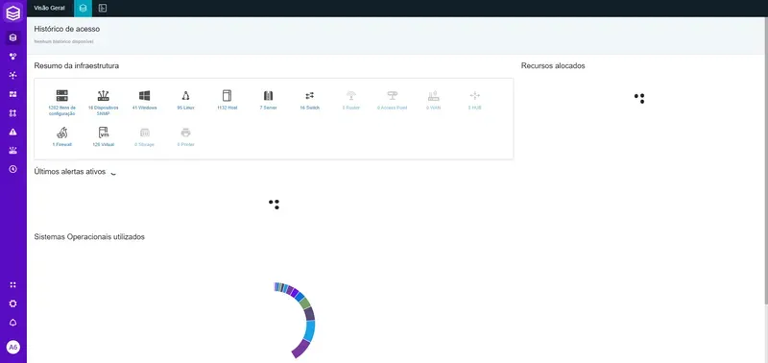Click the SNMP devices router icon

104,95
